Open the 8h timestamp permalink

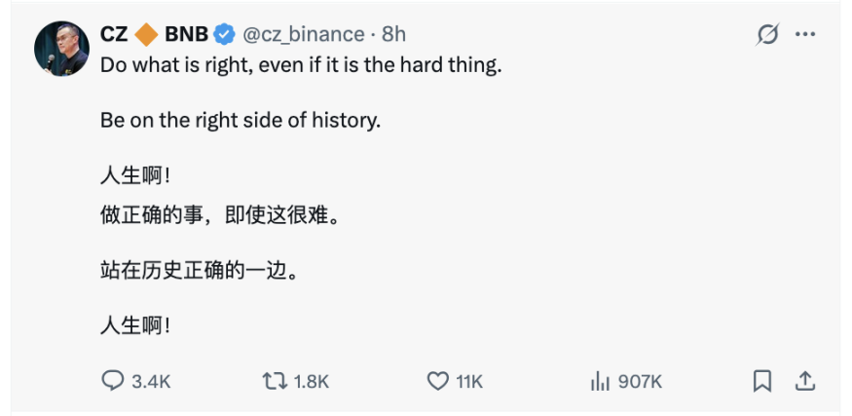[393, 34]
